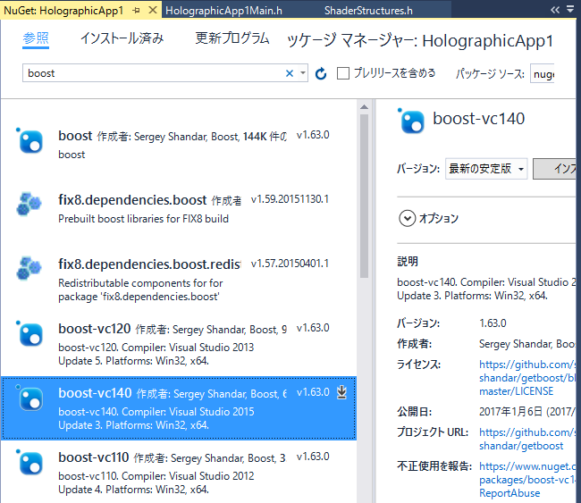Click the boost-vc140 list item icon
Image resolution: width=581 pixels, height=503 pixels.
coord(30,398)
